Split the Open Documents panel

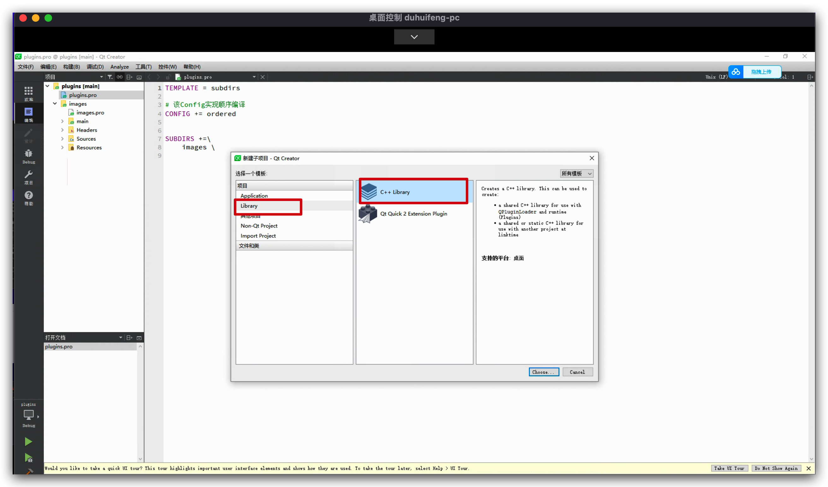[x=129, y=338]
